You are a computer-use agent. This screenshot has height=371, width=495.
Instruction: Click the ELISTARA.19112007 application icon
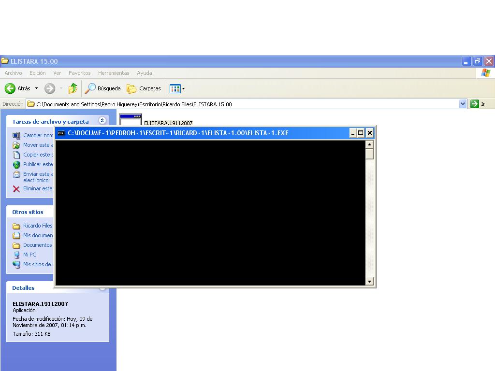[130, 119]
